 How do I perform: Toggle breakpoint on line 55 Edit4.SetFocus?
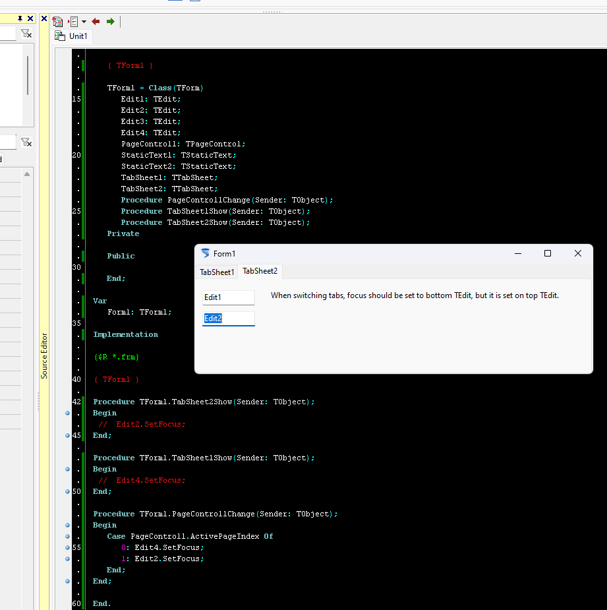67,548
